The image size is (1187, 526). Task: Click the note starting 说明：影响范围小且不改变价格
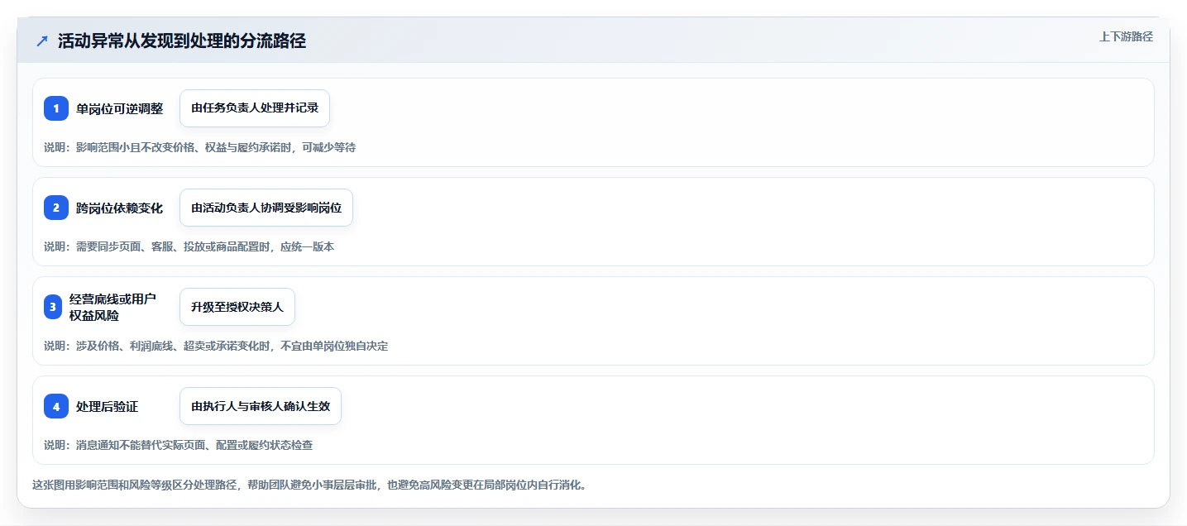[x=199, y=147]
